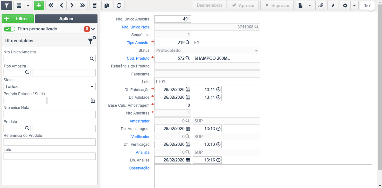The width and height of the screenshot is (382, 188).
Task: Search icon in Tipo Amostra 219 field
Action: 187,43
